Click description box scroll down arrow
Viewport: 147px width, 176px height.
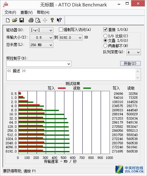click(x=138, y=77)
